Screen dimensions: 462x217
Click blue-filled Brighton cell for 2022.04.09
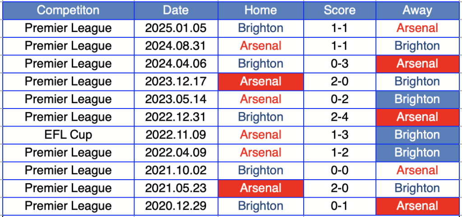[x=417, y=153]
